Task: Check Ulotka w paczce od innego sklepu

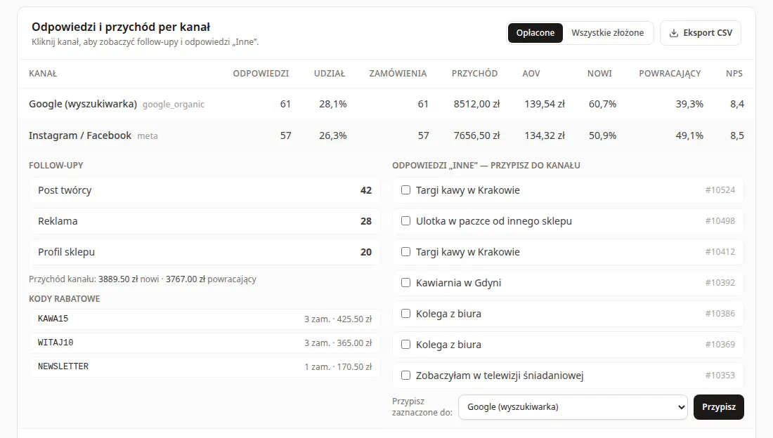Action: (405, 220)
